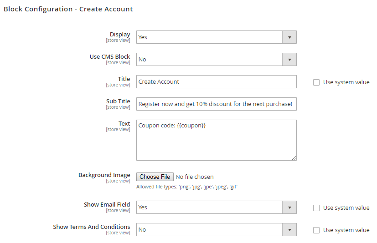The image size is (377, 243).
Task: Click the Background Image field label
Action: (x=104, y=175)
